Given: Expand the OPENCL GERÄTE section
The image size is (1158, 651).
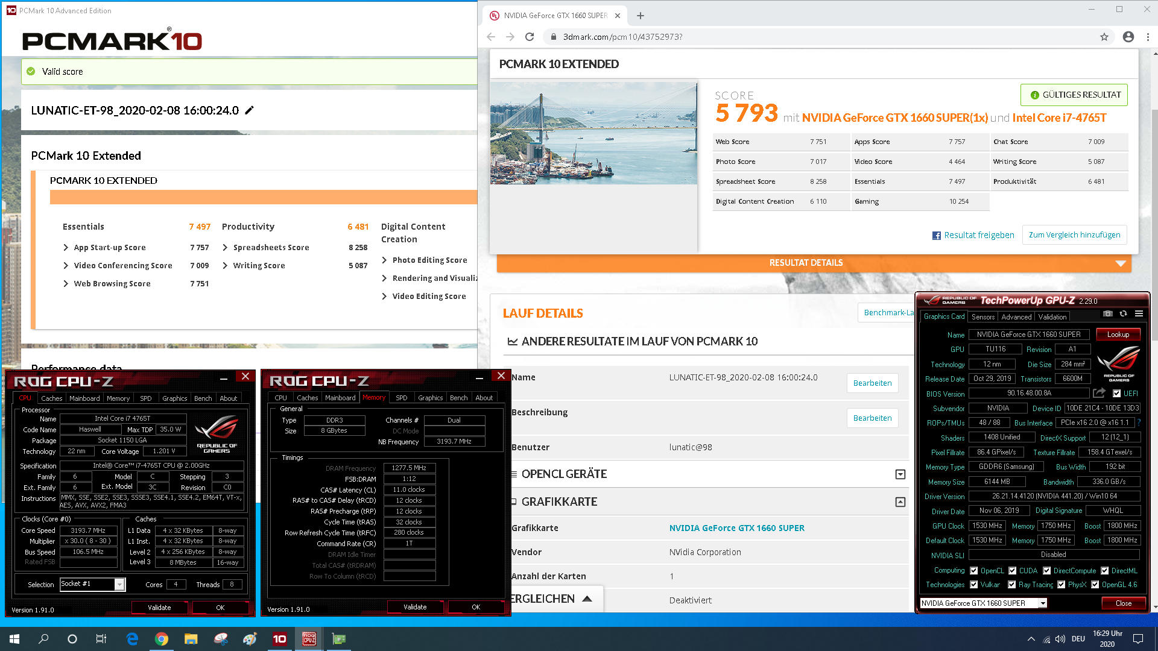Looking at the screenshot, I should (900, 474).
